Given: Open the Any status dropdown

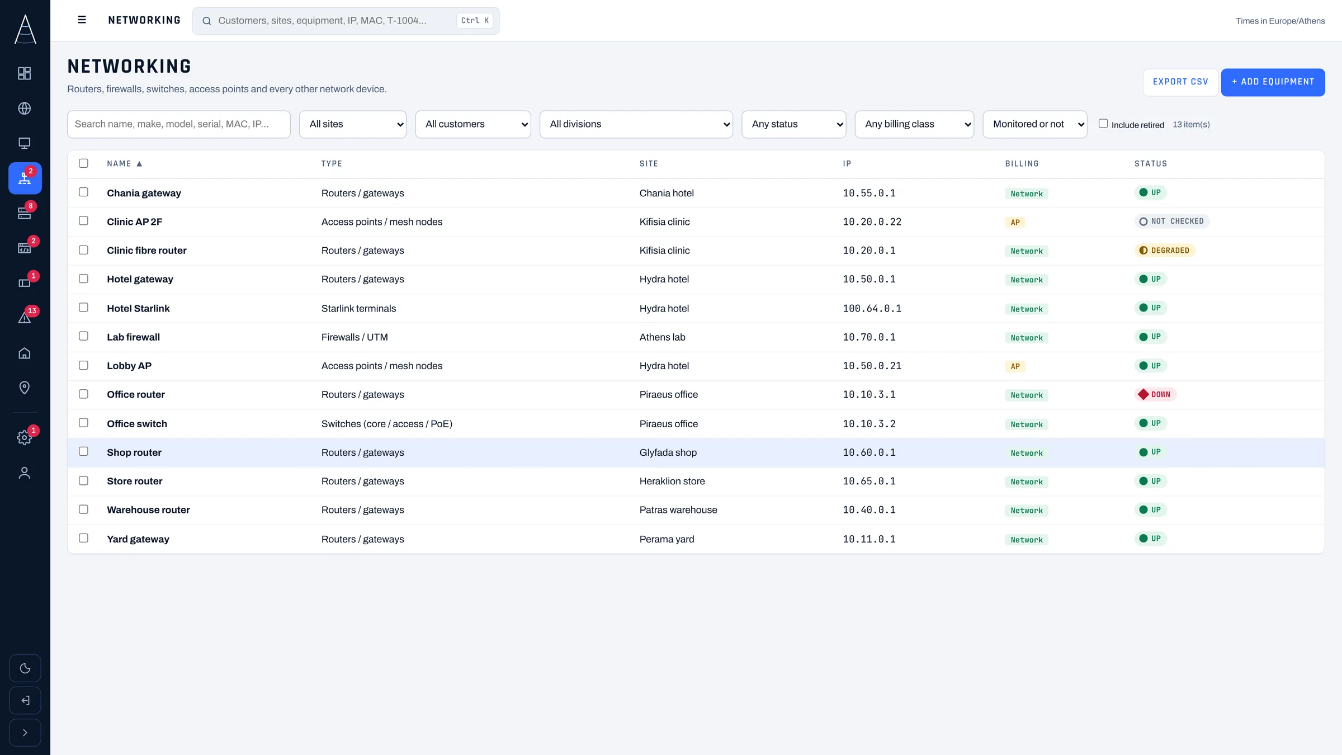Looking at the screenshot, I should tap(794, 124).
